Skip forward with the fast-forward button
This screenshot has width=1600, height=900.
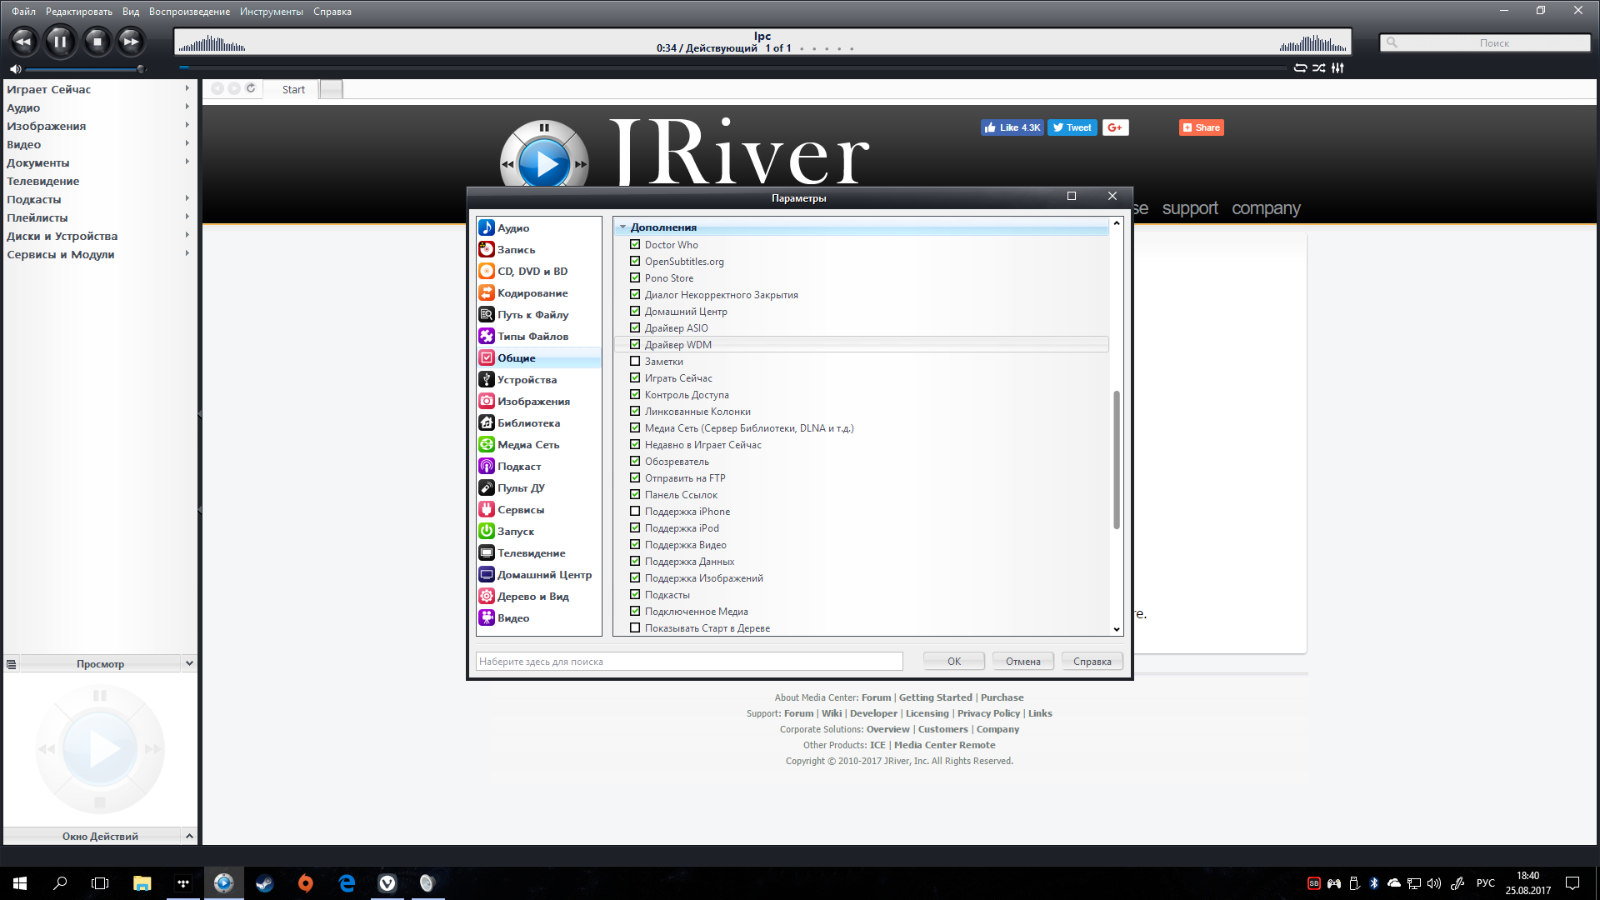click(131, 41)
